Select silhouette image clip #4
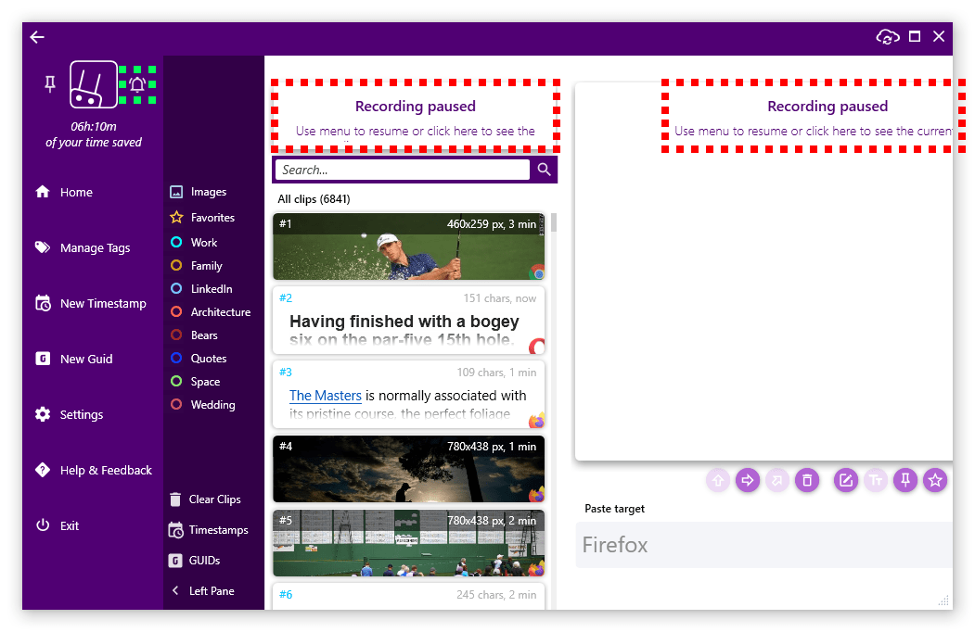This screenshot has width=975, height=632. pyautogui.click(x=408, y=469)
